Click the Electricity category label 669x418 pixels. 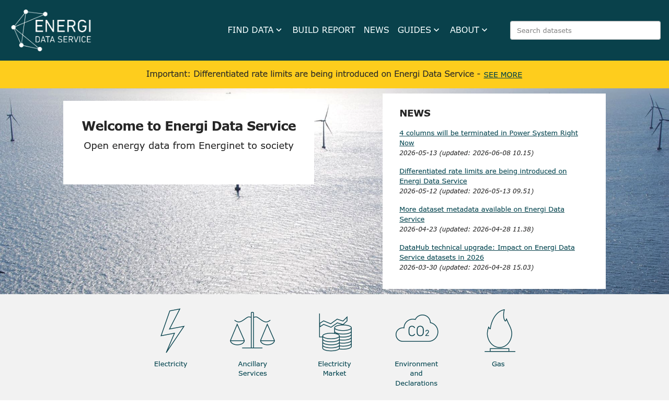170,364
